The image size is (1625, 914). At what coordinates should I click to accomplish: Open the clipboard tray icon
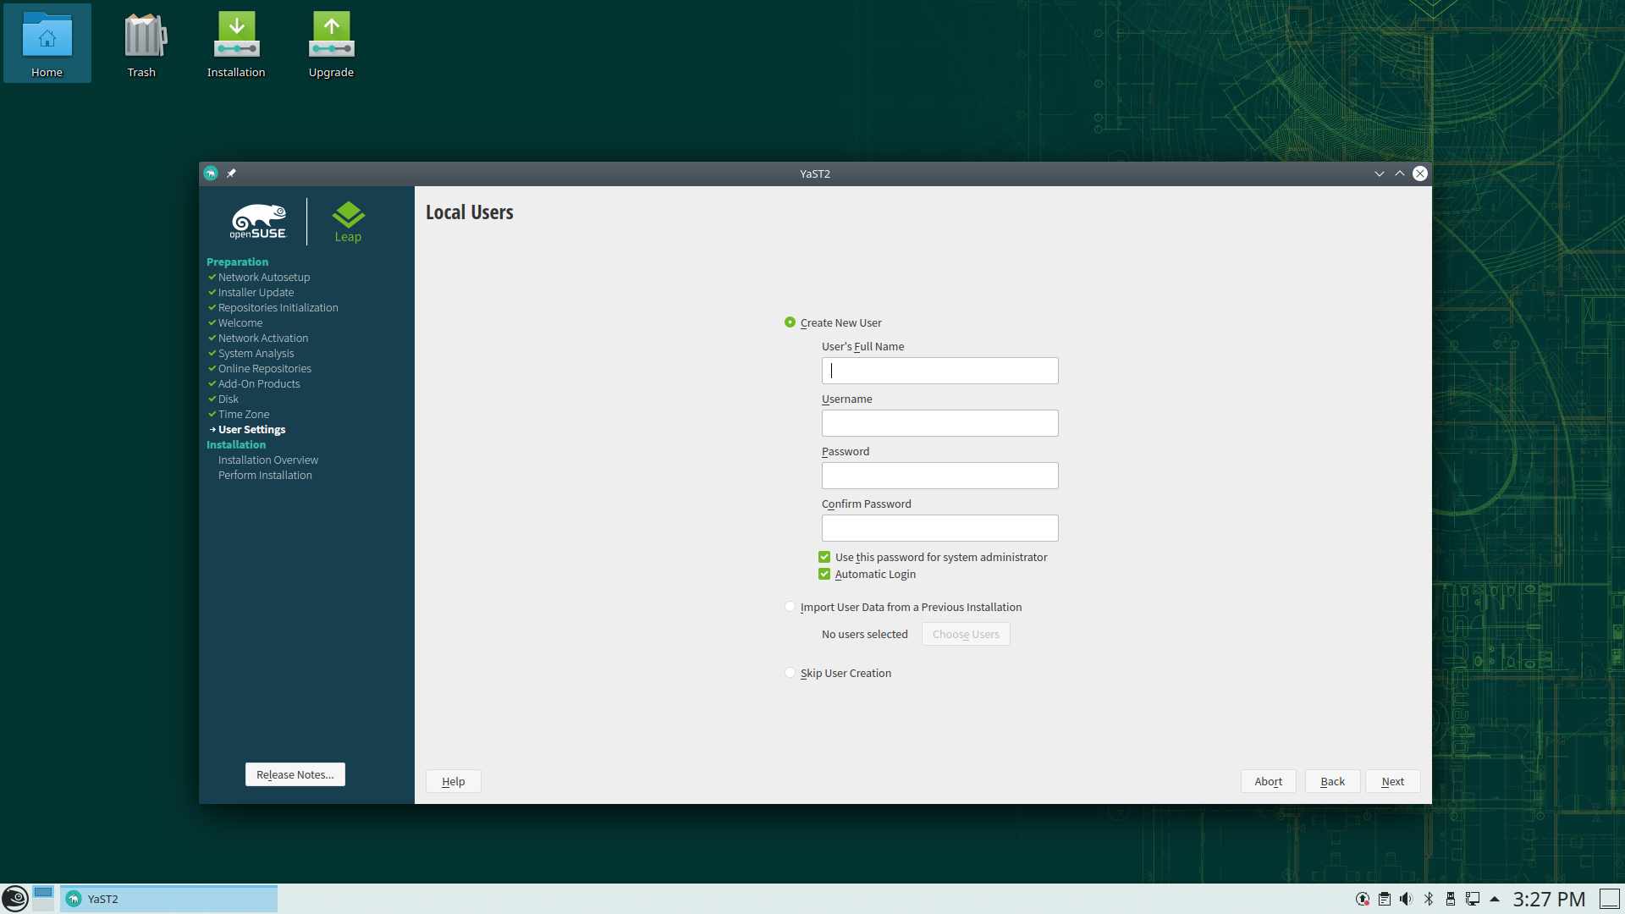1385,899
